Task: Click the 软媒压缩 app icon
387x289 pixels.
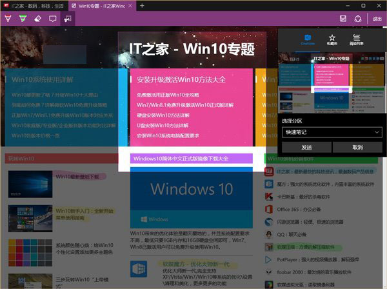Action: 269,247
